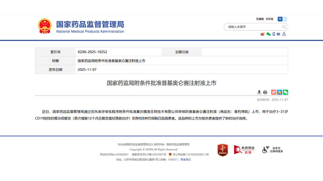Open the user account icon
This screenshot has width=323, height=181.
click(x=284, y=34)
